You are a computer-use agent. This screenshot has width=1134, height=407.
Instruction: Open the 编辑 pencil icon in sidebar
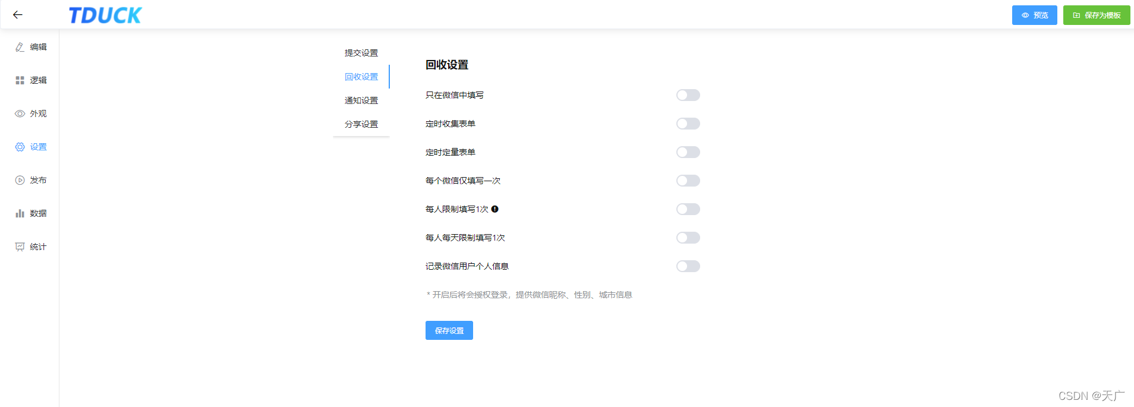20,47
